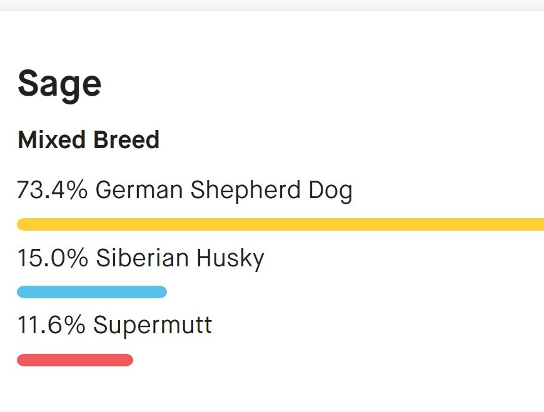
Task: Click the rounded left end of yellow bar
Action: (23, 224)
